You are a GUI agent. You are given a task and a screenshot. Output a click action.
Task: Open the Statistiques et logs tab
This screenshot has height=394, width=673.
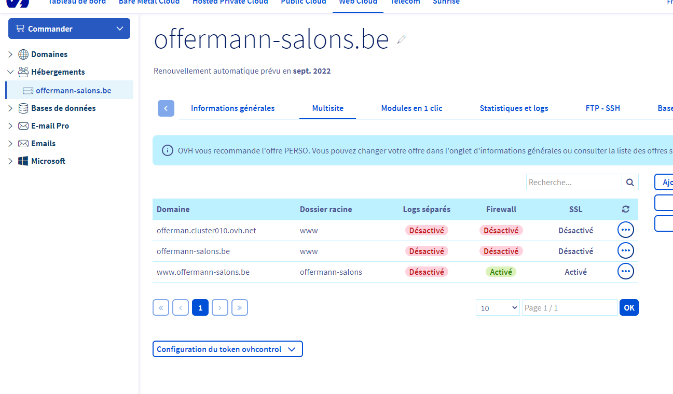click(x=514, y=108)
